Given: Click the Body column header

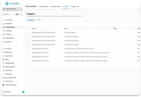Looking at the screenshot, I should (66, 28).
